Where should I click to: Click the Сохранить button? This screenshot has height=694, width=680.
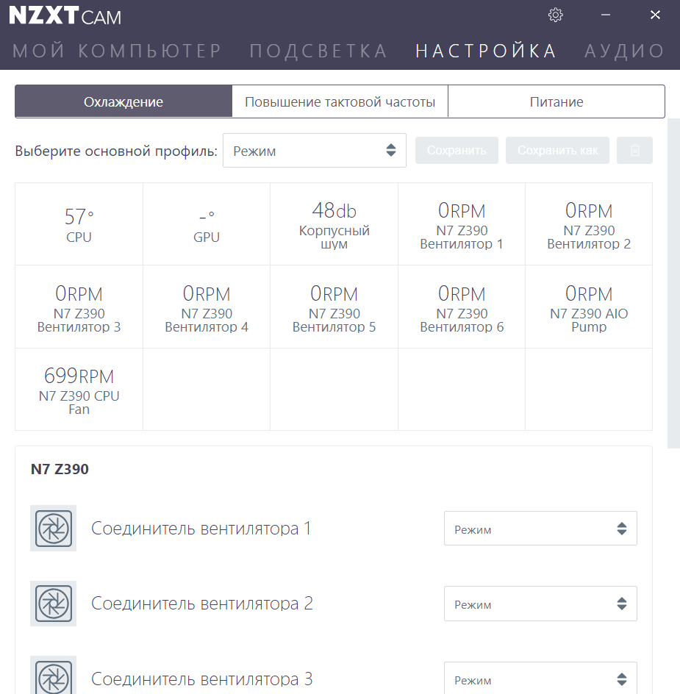coord(457,151)
